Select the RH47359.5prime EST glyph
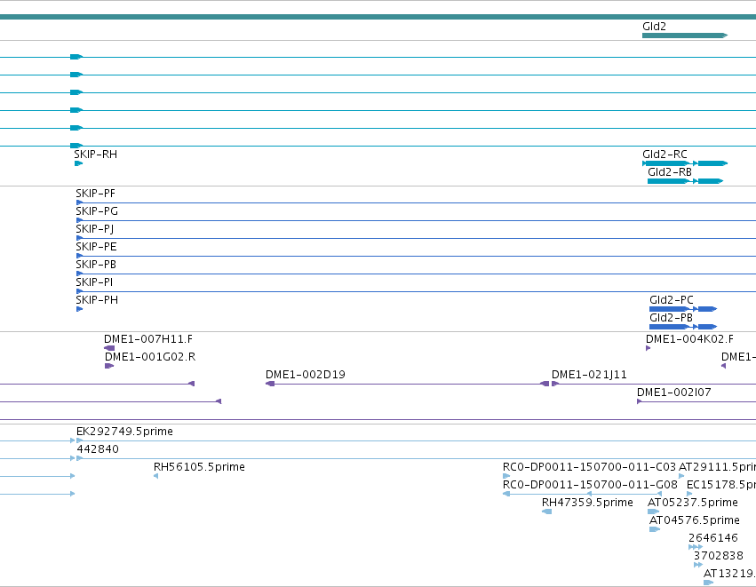This screenshot has width=756, height=587. [x=546, y=512]
